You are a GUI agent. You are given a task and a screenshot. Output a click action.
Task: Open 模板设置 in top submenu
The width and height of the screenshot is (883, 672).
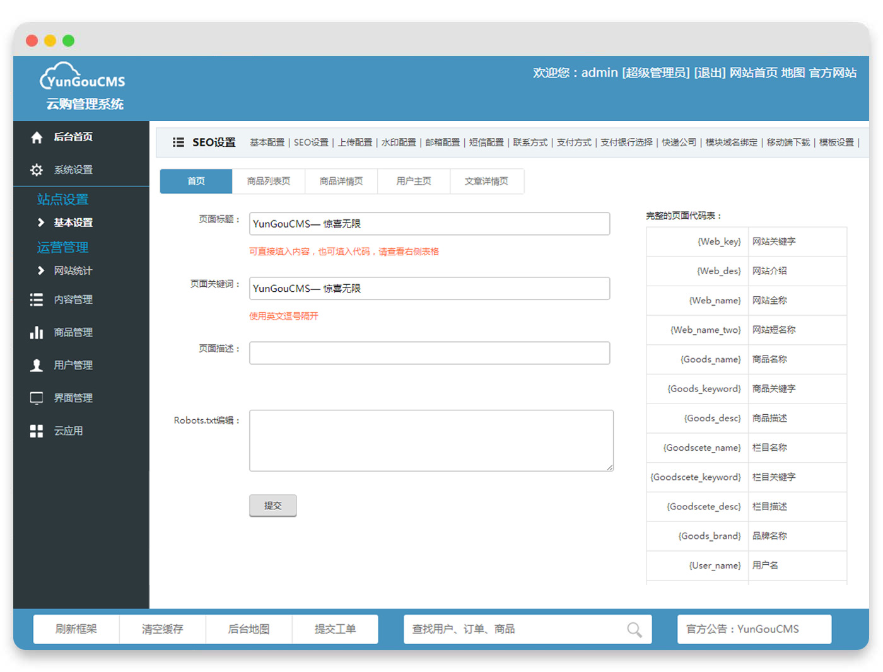point(836,142)
